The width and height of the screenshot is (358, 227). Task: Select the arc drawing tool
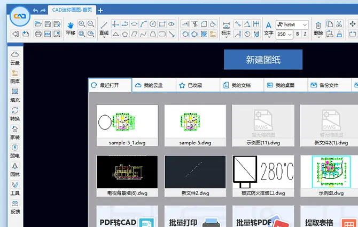(x=143, y=24)
